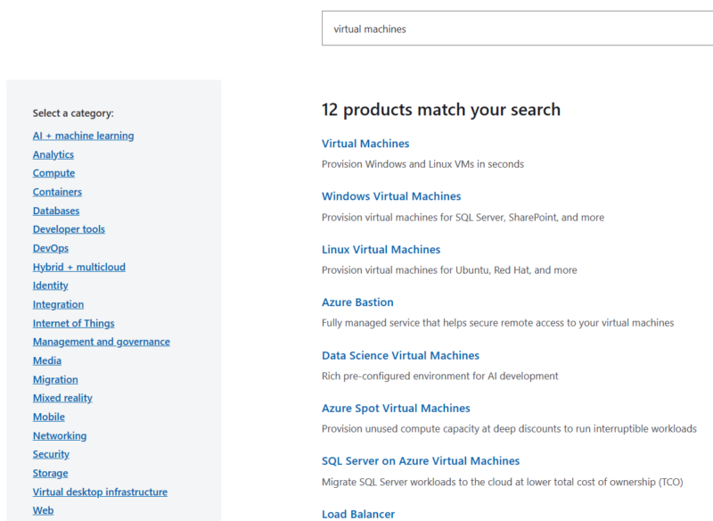
Task: Open the Security category
Action: [x=51, y=455]
